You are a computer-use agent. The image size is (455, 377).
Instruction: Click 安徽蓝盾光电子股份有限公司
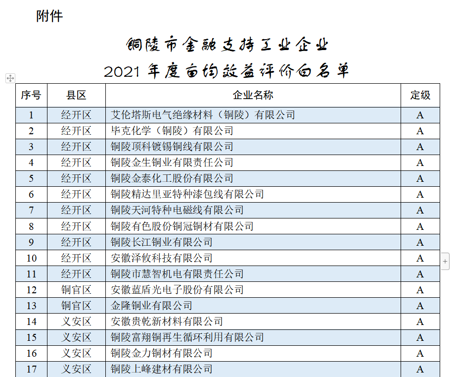(177, 290)
